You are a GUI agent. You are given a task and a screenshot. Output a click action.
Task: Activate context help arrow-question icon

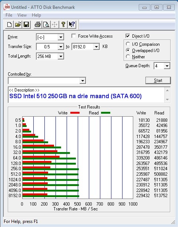(x=72, y=24)
